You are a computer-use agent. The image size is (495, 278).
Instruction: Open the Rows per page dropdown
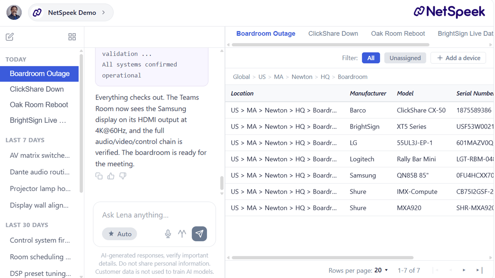[x=381, y=270]
